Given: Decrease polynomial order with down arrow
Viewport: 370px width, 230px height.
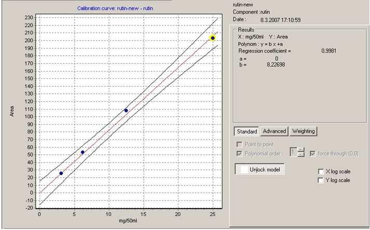Looking at the screenshot, I should point(301,155).
